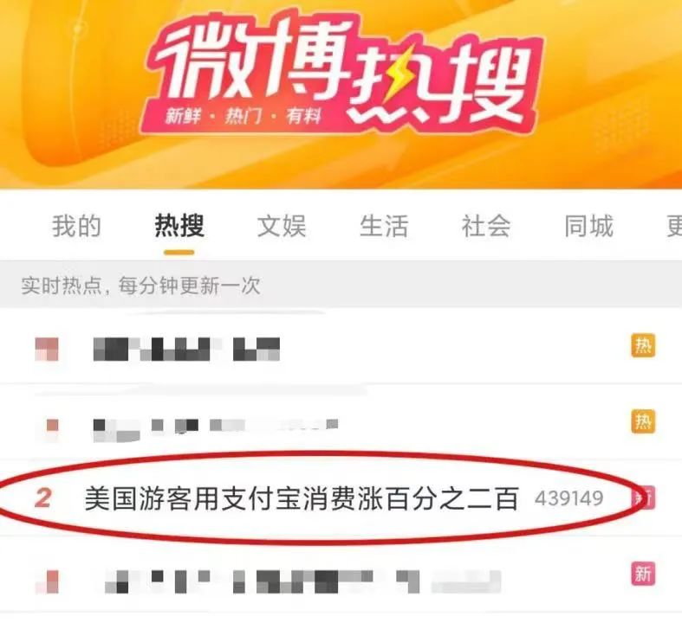
Task: Click the rank number 2 marker
Action: tap(43, 498)
